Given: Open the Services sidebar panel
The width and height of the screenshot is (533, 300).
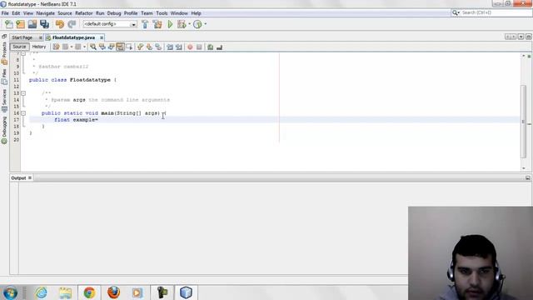Looking at the screenshot, I should tap(4, 101).
